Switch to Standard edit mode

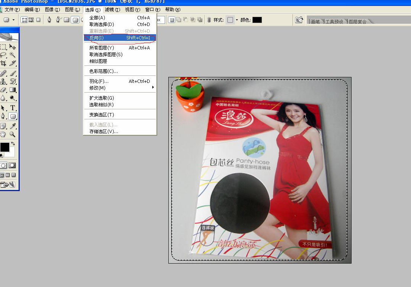(3, 165)
